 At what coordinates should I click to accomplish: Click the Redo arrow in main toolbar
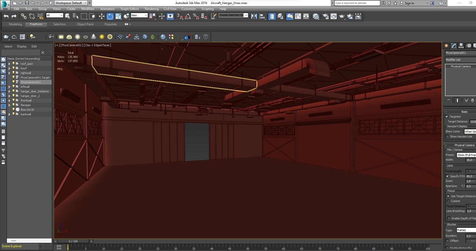click(x=14, y=16)
